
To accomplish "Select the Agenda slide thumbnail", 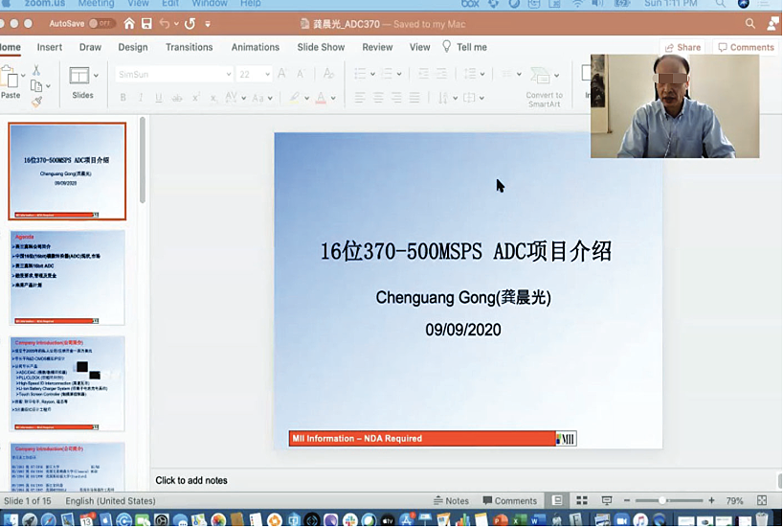I will point(67,278).
